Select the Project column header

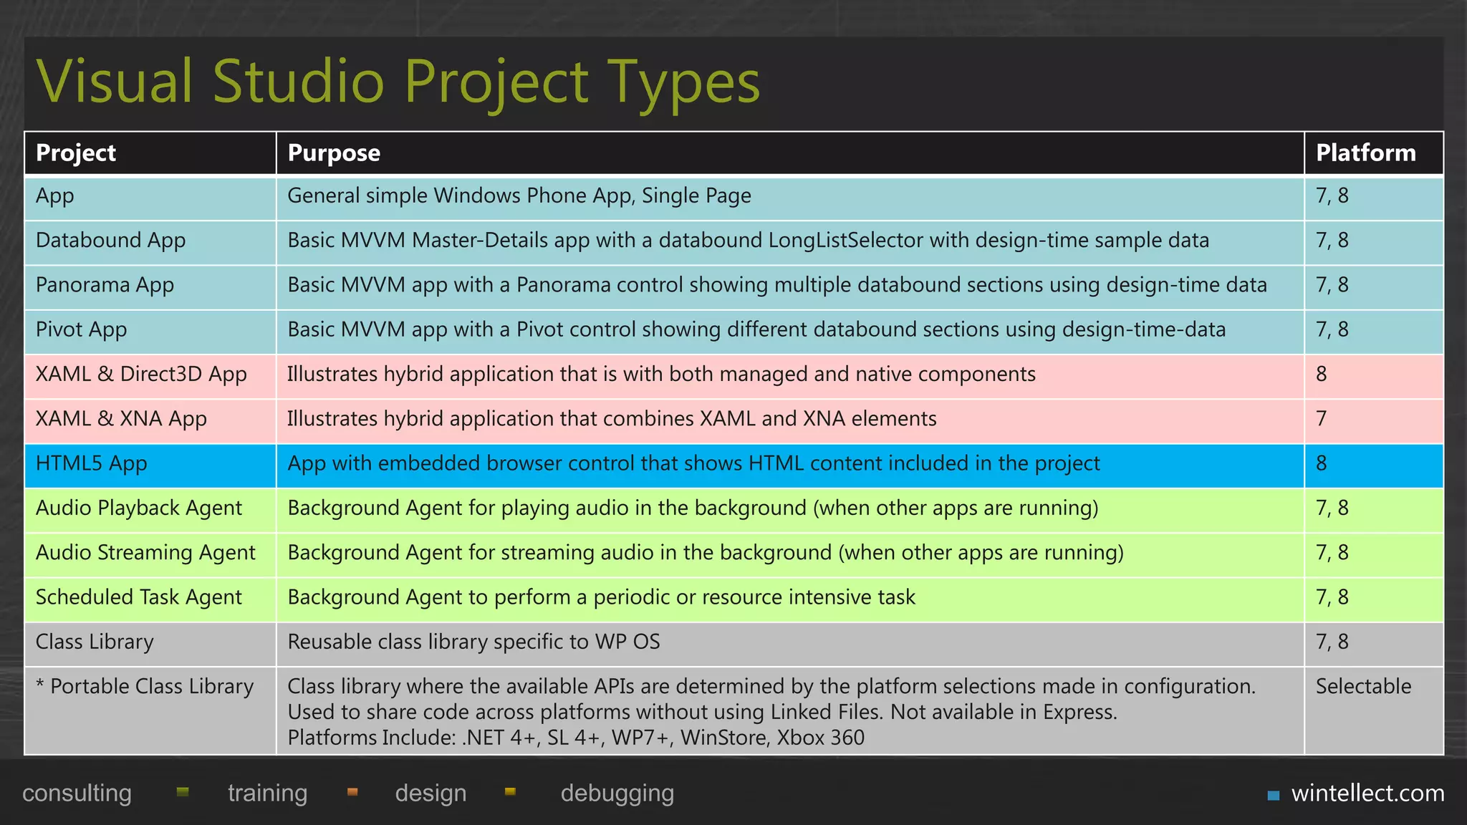(76, 153)
